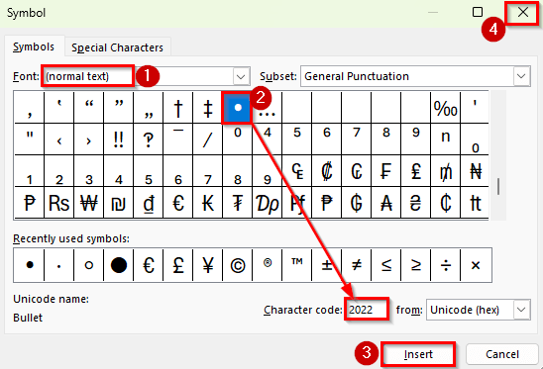Select the cedi sign ₵
The height and width of the screenshot is (369, 543).
click(x=445, y=203)
